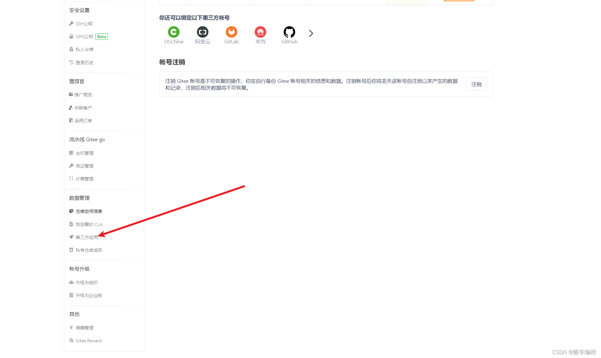Open the Gitee Reward page
Image resolution: width=601 pixels, height=358 pixels.
(x=88, y=340)
